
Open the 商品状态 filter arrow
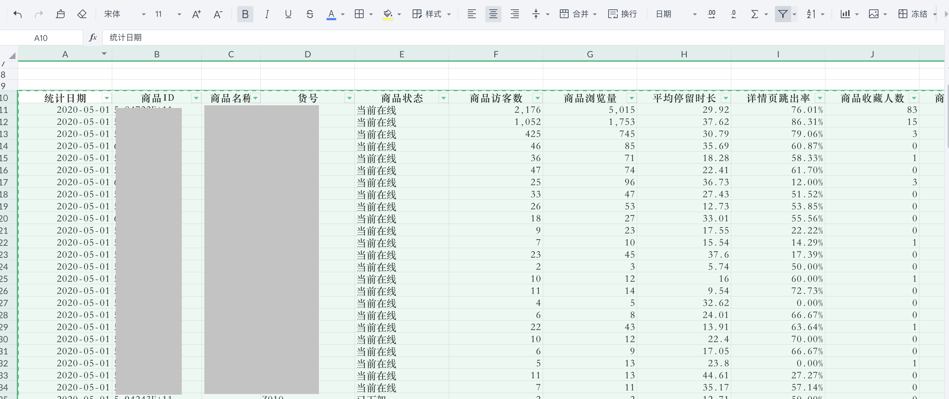(x=444, y=98)
